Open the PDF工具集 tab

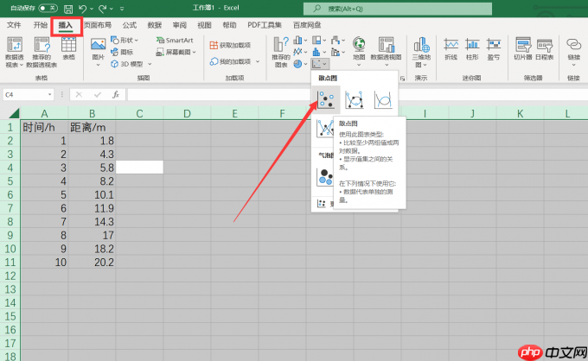click(x=265, y=25)
